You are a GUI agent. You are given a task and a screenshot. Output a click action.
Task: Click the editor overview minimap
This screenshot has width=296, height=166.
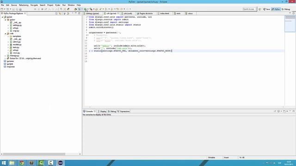[290, 24]
